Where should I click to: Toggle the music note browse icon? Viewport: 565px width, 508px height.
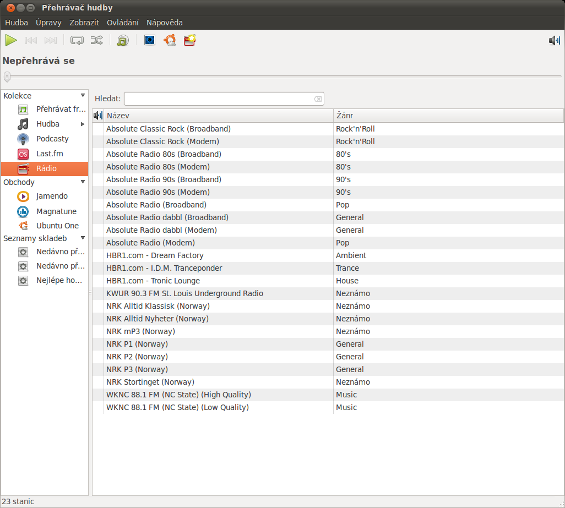(123, 40)
